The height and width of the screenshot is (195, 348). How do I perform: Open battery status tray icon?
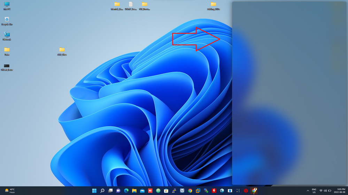point(330,190)
